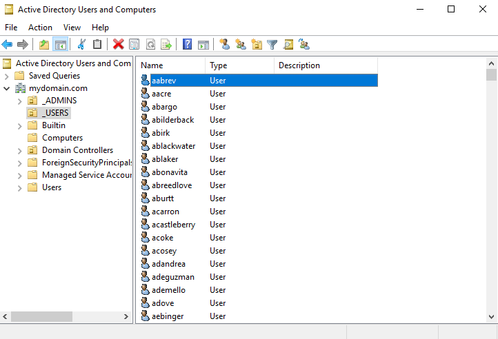The height and width of the screenshot is (339, 498).
Task: Select user abargo
Action: 164,107
